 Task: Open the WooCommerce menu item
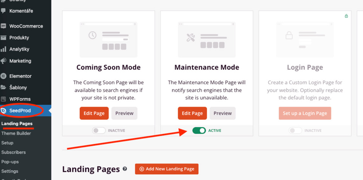point(25,26)
